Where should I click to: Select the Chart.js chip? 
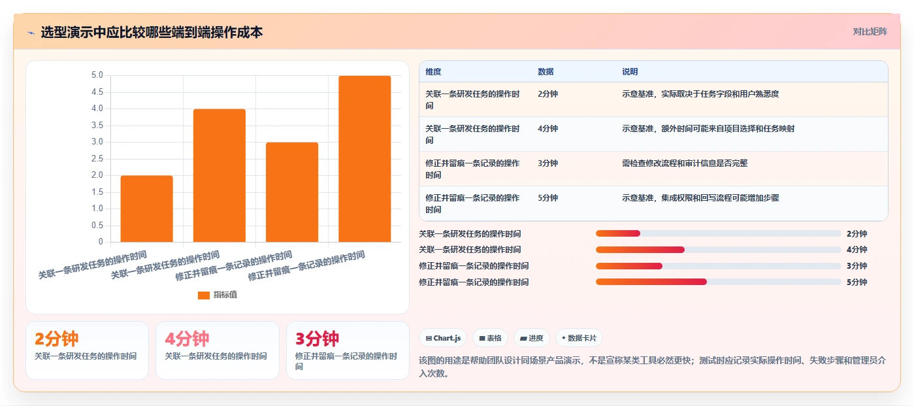[x=443, y=338]
